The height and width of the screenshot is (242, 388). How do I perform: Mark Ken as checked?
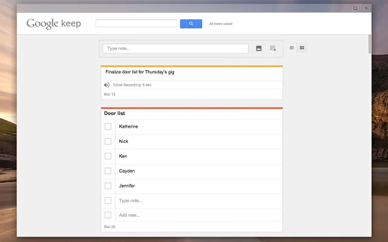coord(108,156)
